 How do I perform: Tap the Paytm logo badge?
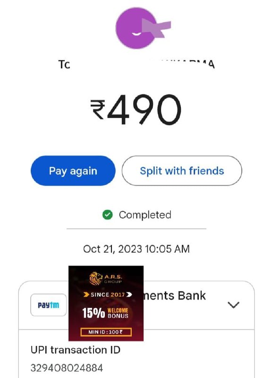coord(49,305)
